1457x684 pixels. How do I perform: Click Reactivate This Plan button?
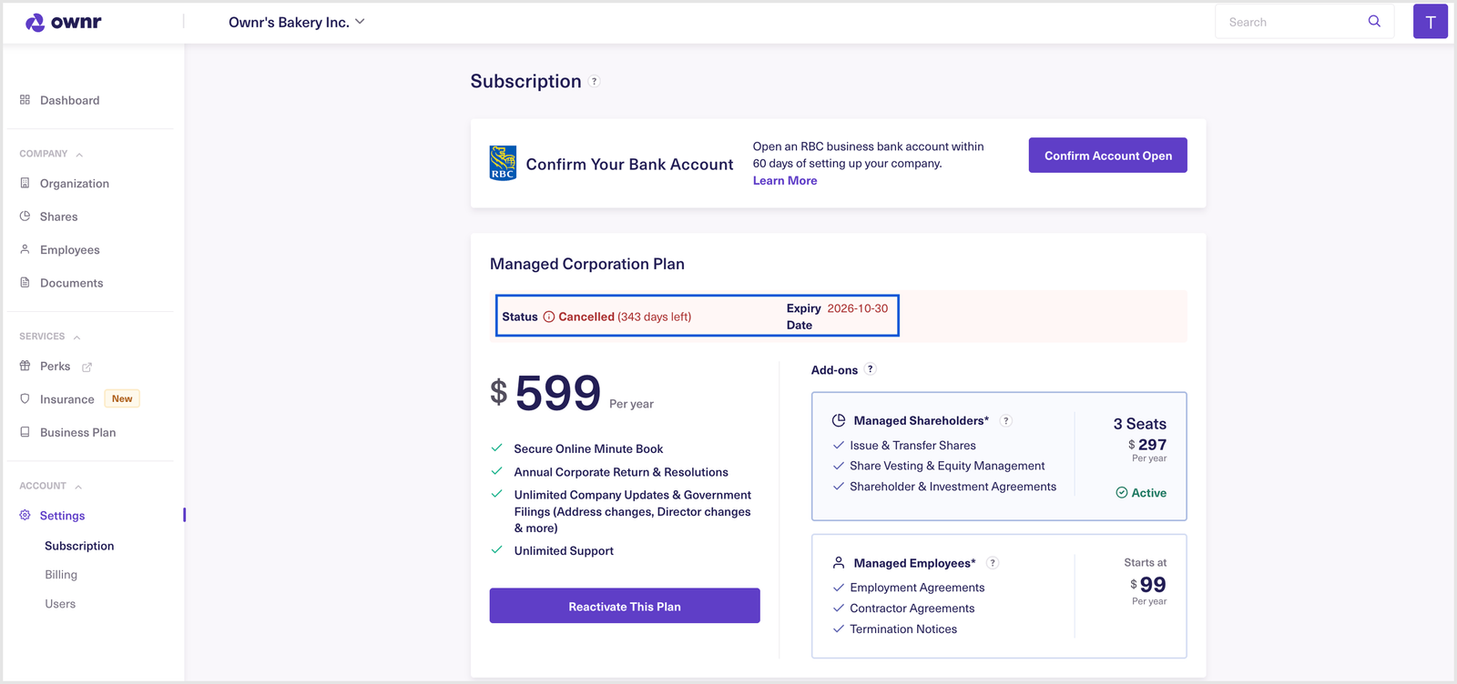(625, 606)
